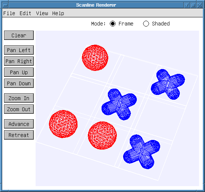Open the File menu
The height and width of the screenshot is (192, 205).
coord(9,13)
